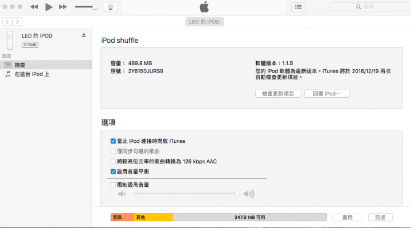The image size is (411, 228).
Task: Click the 選項 section heading
Action: [108, 122]
